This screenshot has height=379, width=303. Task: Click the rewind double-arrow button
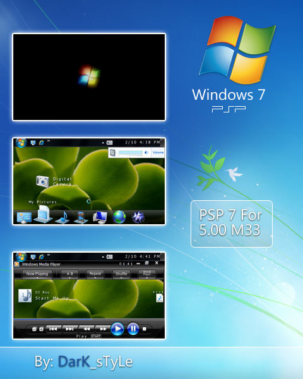86,329
